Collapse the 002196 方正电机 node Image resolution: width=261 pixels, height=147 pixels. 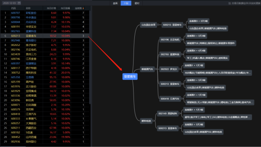point(182,39)
